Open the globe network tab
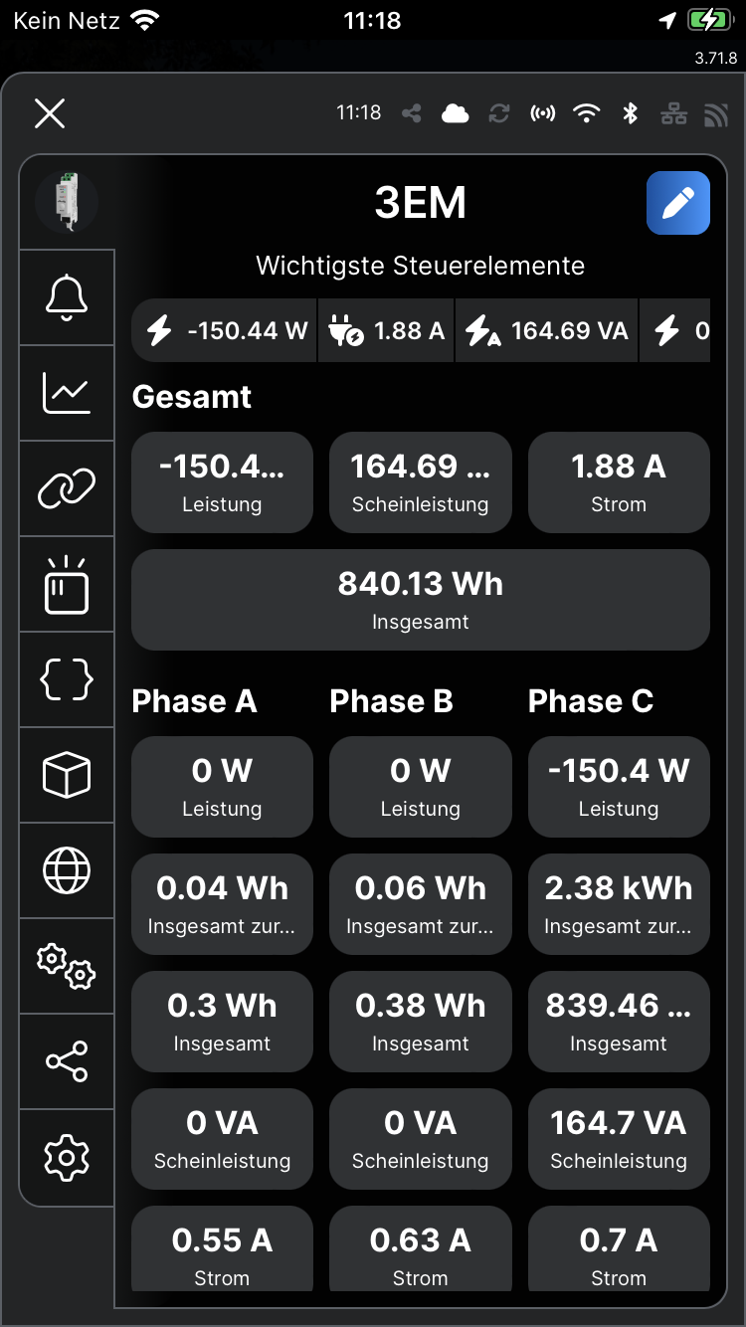746x1327 pixels. (67, 870)
